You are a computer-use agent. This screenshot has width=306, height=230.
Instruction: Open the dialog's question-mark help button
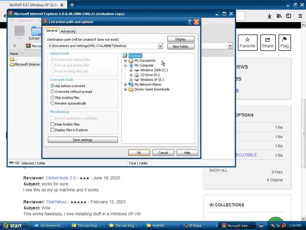[189, 22]
